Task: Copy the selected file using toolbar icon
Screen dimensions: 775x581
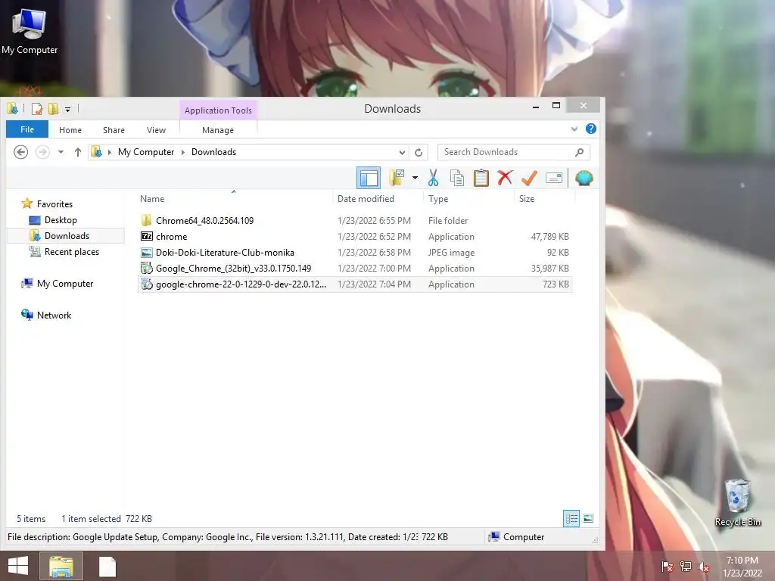Action: pyautogui.click(x=457, y=178)
